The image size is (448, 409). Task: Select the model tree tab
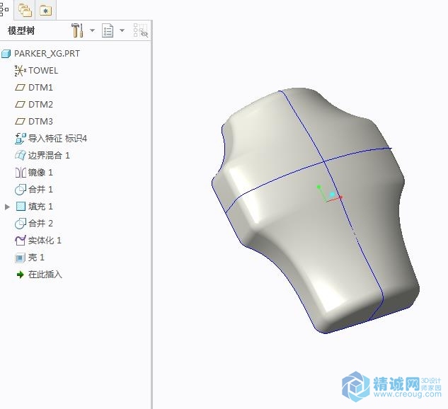(x=5, y=10)
